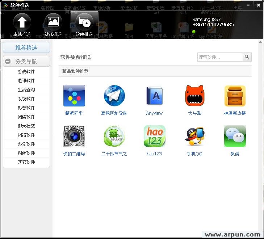The width and height of the screenshot is (264, 239).
Task: Click the green device connection status dot
Action: pyautogui.click(x=194, y=32)
